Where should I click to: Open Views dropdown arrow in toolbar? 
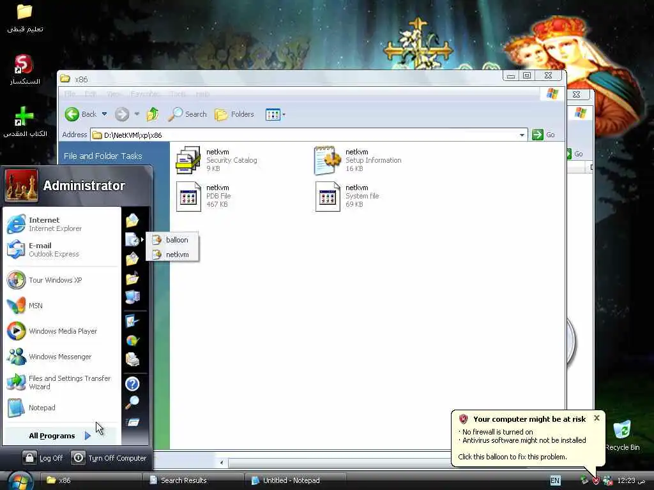pos(284,115)
